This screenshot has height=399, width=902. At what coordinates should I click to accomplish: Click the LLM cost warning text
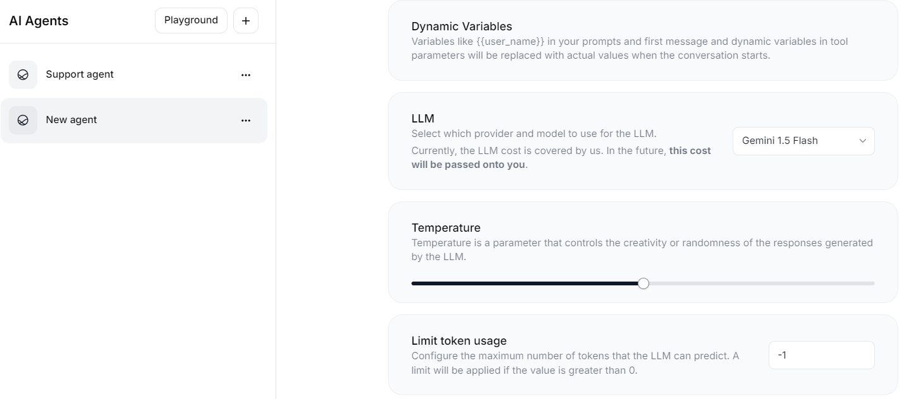pyautogui.click(x=561, y=157)
